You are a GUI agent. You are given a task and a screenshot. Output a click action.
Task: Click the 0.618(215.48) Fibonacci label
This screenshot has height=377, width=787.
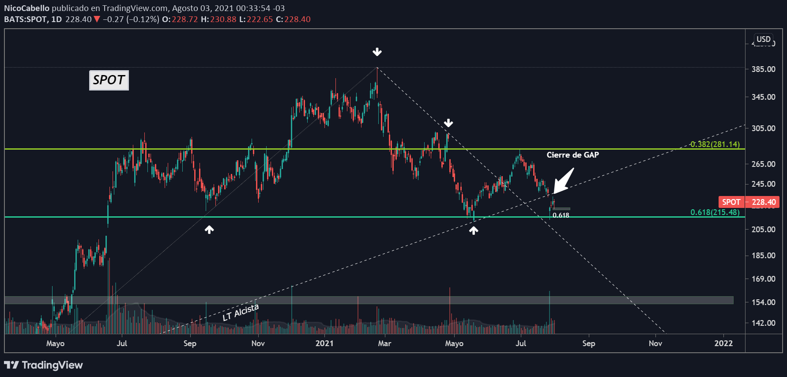715,212
